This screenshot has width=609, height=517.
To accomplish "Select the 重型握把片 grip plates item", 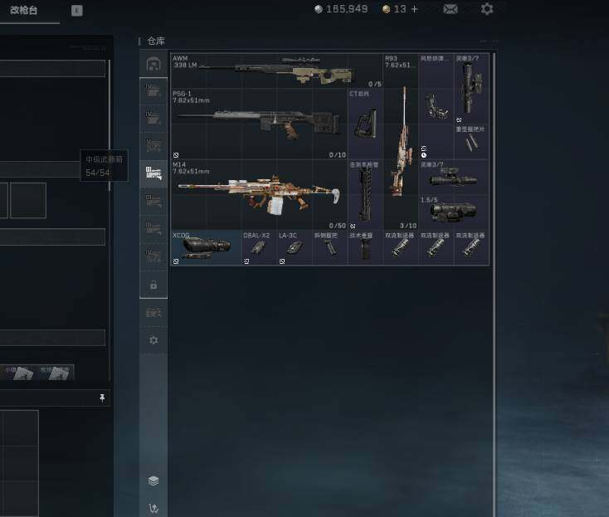I will tap(471, 141).
